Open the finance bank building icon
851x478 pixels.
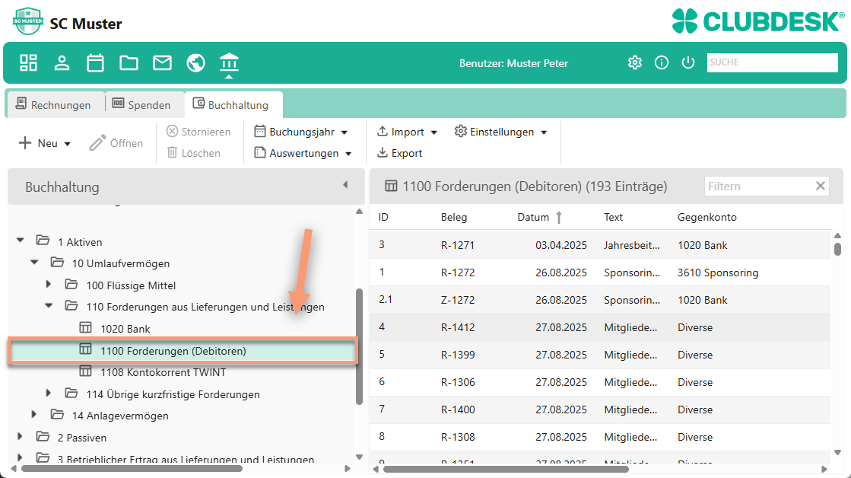[x=229, y=63]
